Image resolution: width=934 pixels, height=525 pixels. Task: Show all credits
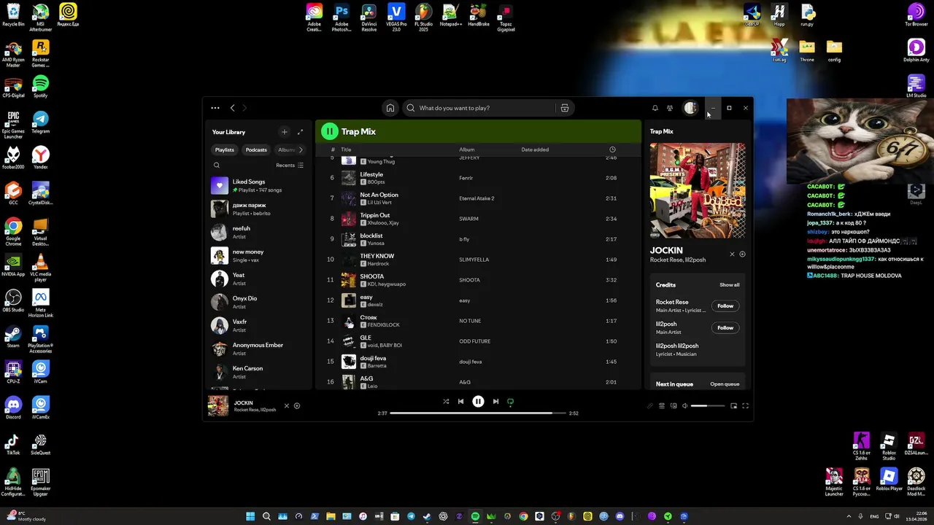tap(730, 285)
